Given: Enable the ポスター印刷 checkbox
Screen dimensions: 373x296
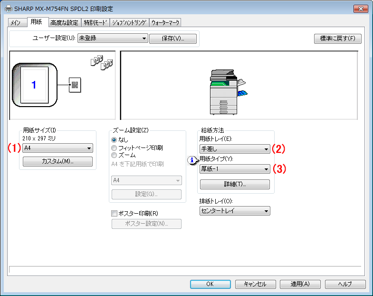Looking at the screenshot, I should click(x=115, y=213).
